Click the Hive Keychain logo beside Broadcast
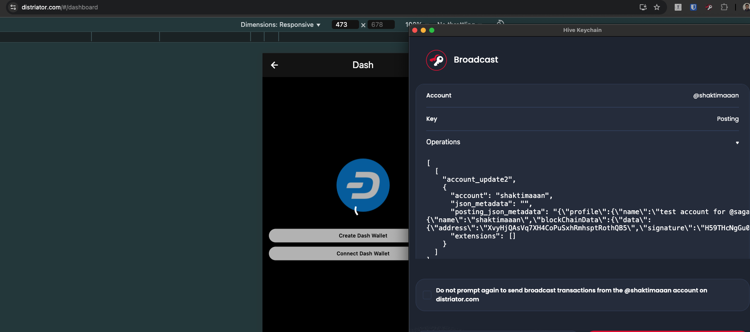 [x=436, y=60]
